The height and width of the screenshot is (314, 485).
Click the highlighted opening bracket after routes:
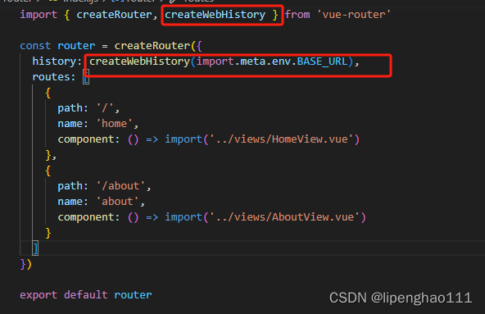[x=86, y=77]
